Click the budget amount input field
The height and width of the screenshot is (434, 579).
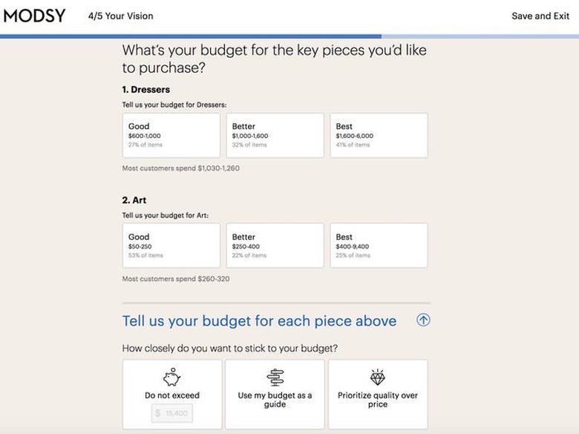coord(172,413)
